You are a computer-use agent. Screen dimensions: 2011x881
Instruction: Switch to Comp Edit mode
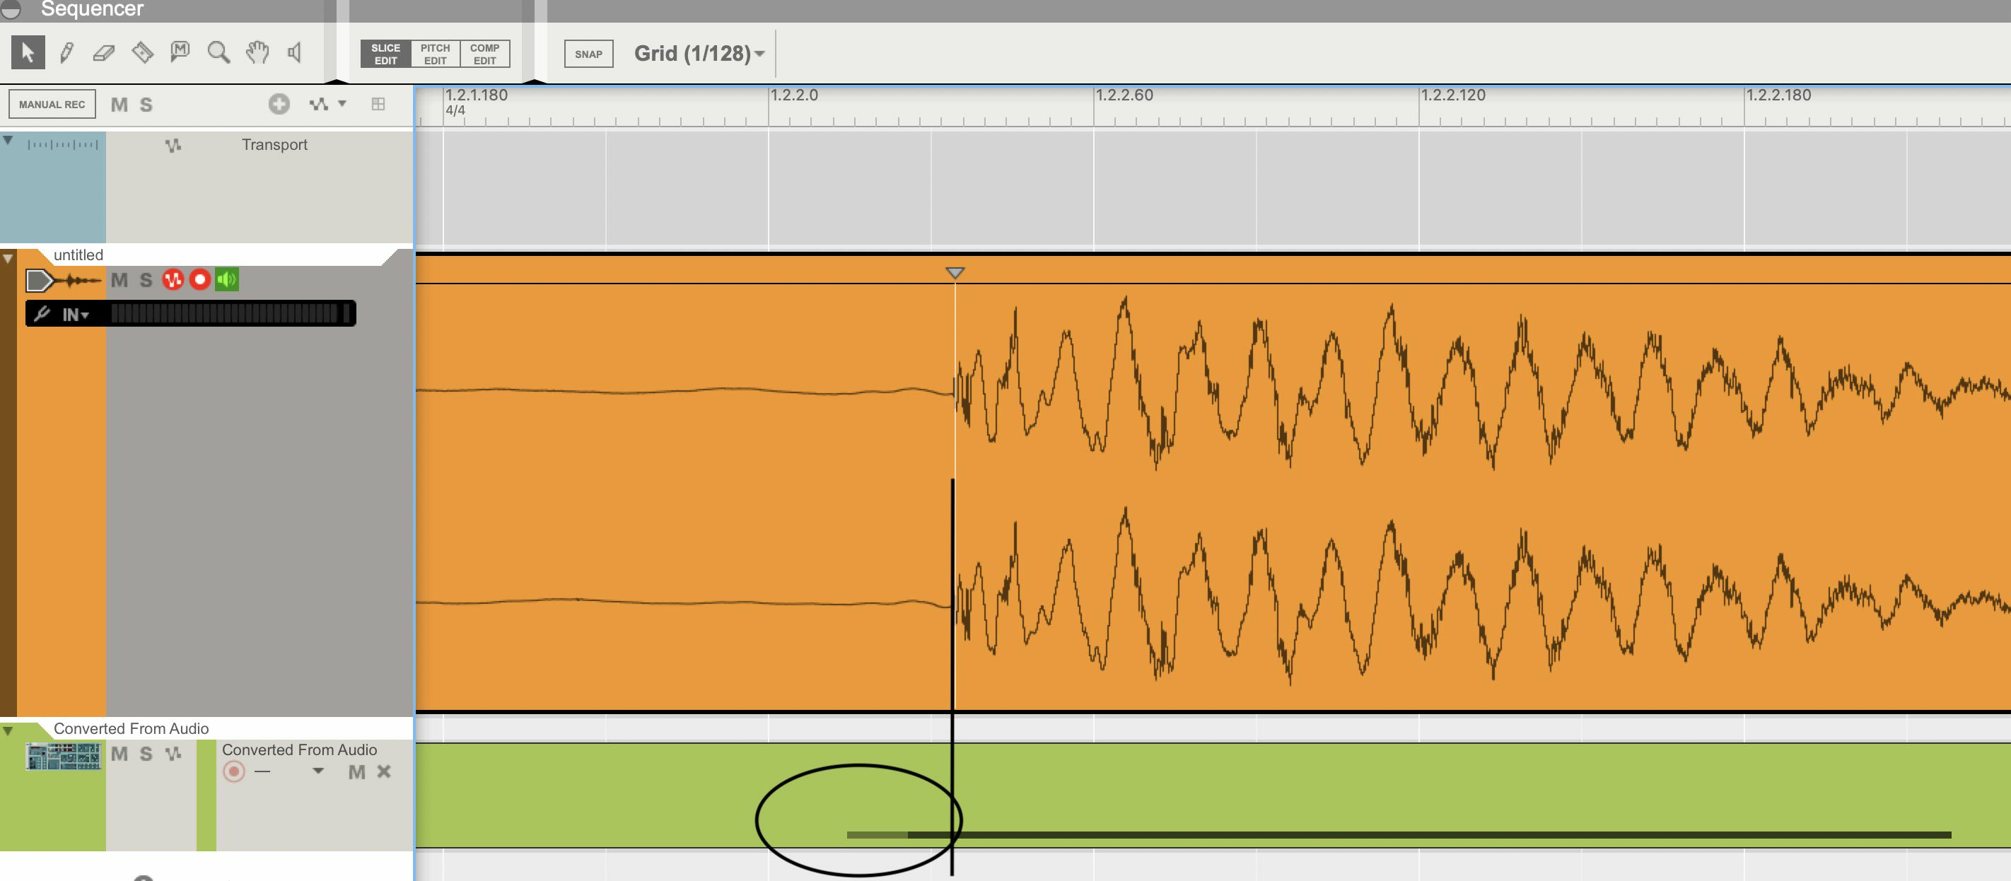(485, 54)
